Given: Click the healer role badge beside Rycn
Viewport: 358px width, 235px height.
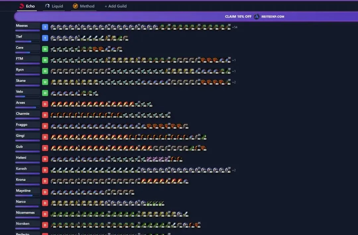Looking at the screenshot, I should (x=45, y=71).
